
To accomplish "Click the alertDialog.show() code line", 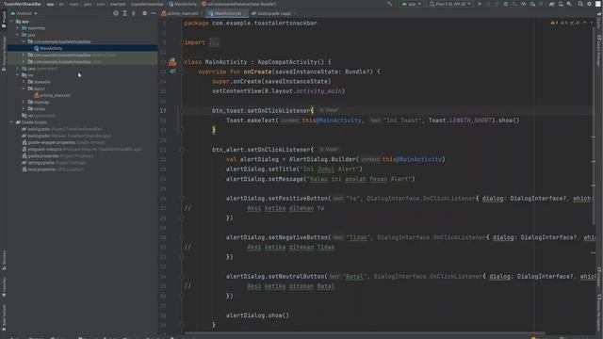I will (257, 315).
